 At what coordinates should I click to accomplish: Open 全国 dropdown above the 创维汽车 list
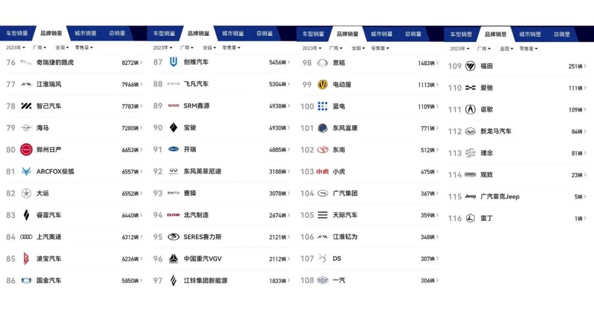(x=209, y=48)
